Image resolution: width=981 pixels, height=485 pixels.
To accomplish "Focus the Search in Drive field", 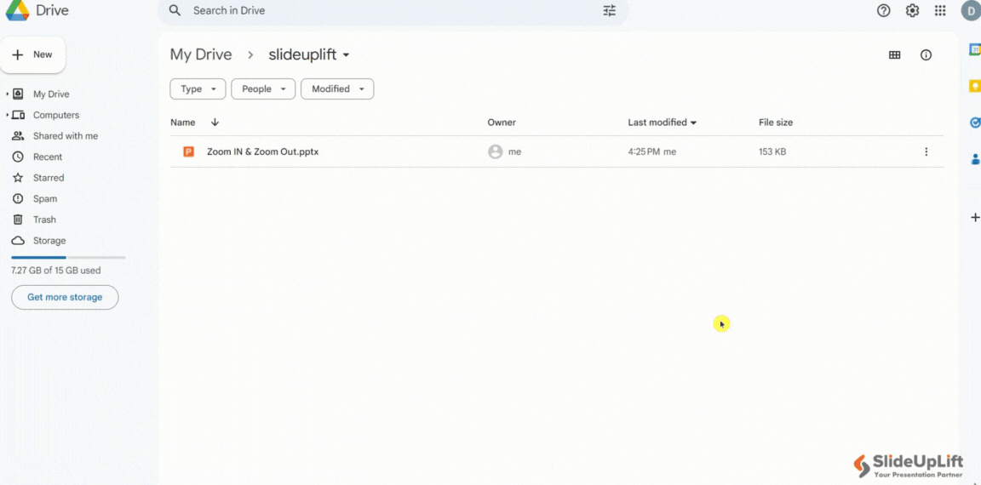I will [x=394, y=10].
